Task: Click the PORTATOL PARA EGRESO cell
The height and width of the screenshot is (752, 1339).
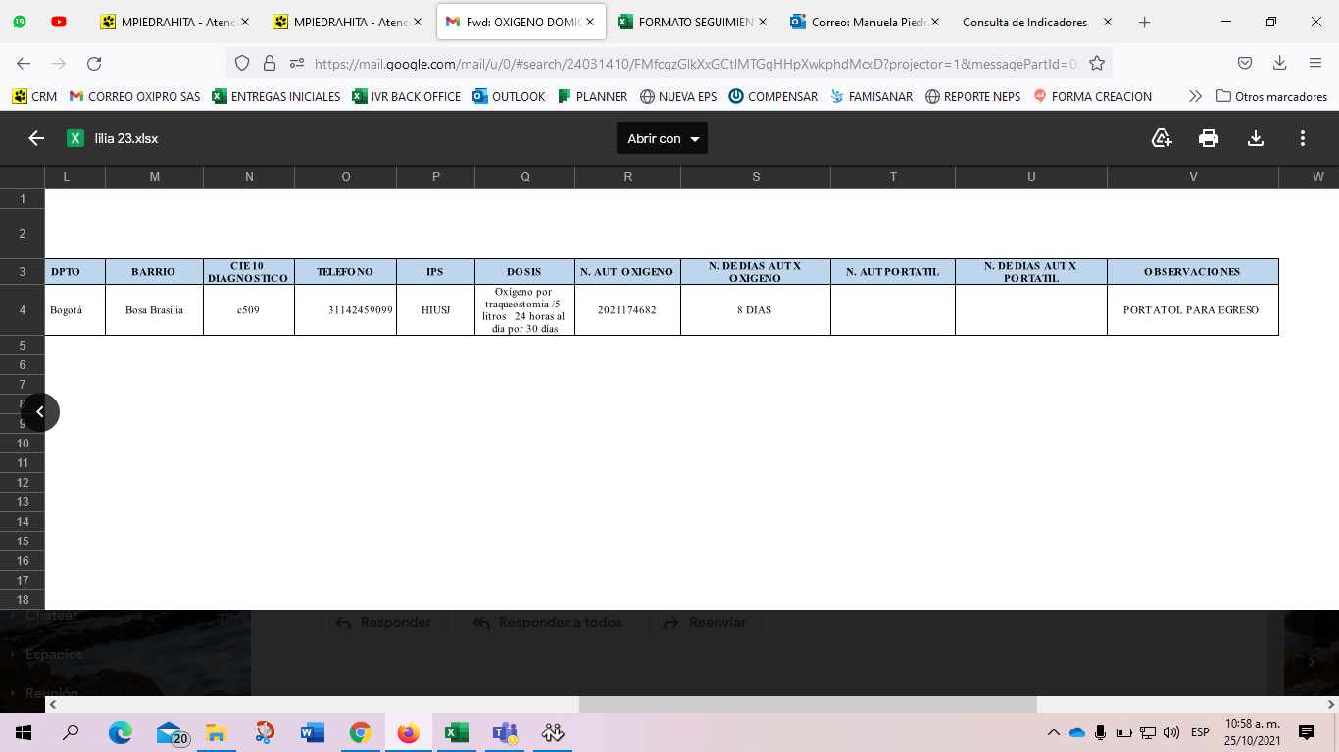Action: tap(1192, 309)
